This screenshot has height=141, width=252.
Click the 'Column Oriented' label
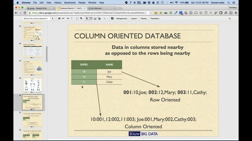pos(143,127)
